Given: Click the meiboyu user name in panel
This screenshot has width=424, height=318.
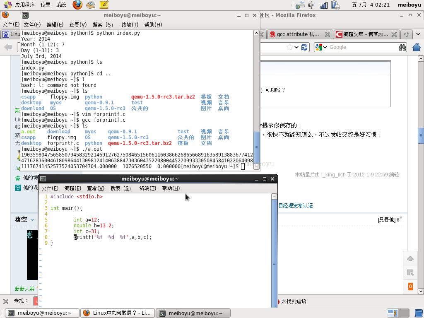Looking at the screenshot, I should 410,5.
